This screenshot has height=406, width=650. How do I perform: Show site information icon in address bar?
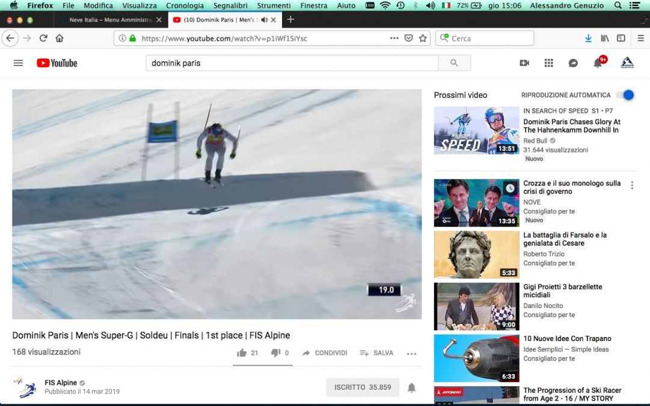click(x=122, y=38)
